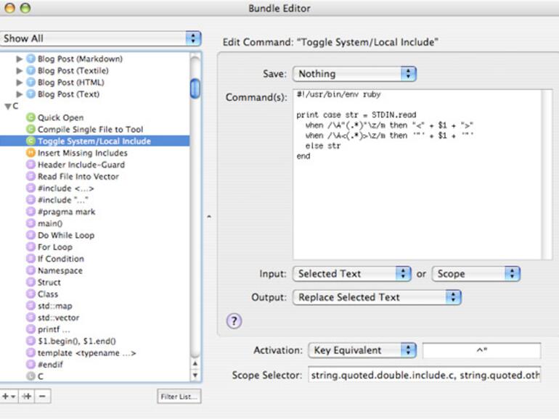
Task: Click the Filter List button
Action: point(179,397)
